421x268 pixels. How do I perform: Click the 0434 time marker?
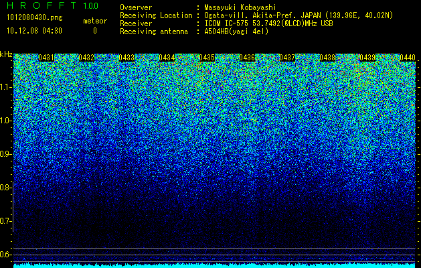click(x=167, y=58)
